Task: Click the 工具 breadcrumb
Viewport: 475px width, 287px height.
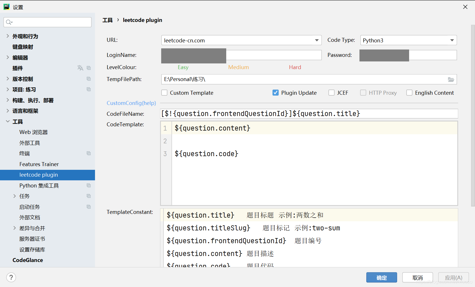Action: pos(108,20)
